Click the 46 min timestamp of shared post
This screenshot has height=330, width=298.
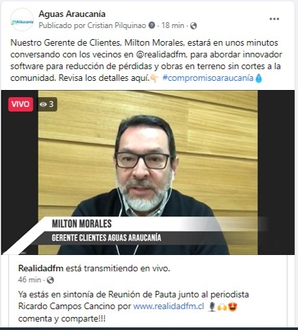coord(29,280)
